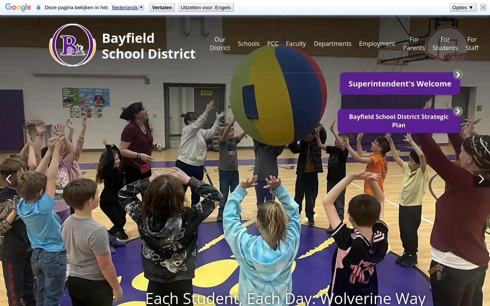
Task: Open Superintendent's Welcome link
Action: tap(400, 84)
